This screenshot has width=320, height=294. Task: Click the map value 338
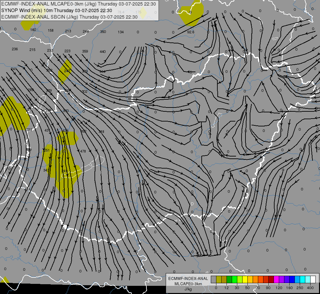(x=48, y=110)
